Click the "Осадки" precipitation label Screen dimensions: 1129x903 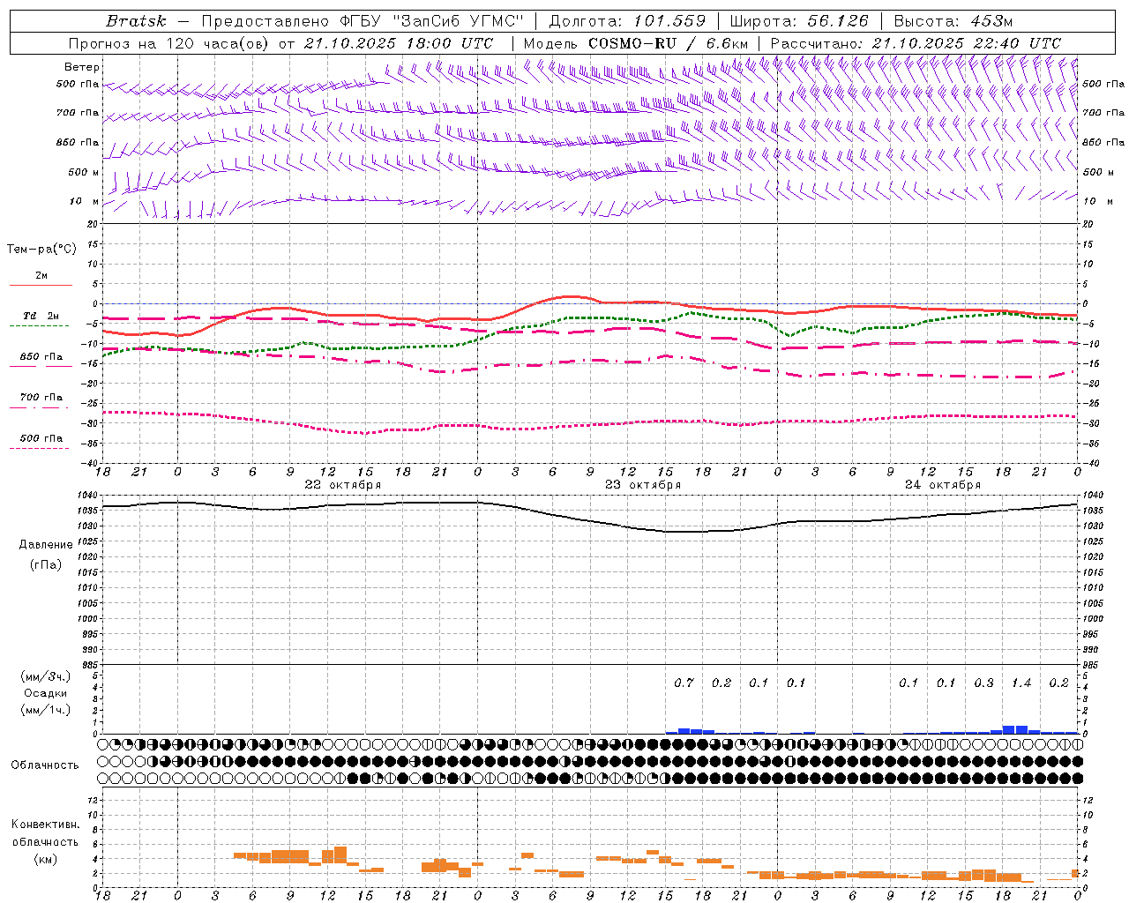point(46,693)
